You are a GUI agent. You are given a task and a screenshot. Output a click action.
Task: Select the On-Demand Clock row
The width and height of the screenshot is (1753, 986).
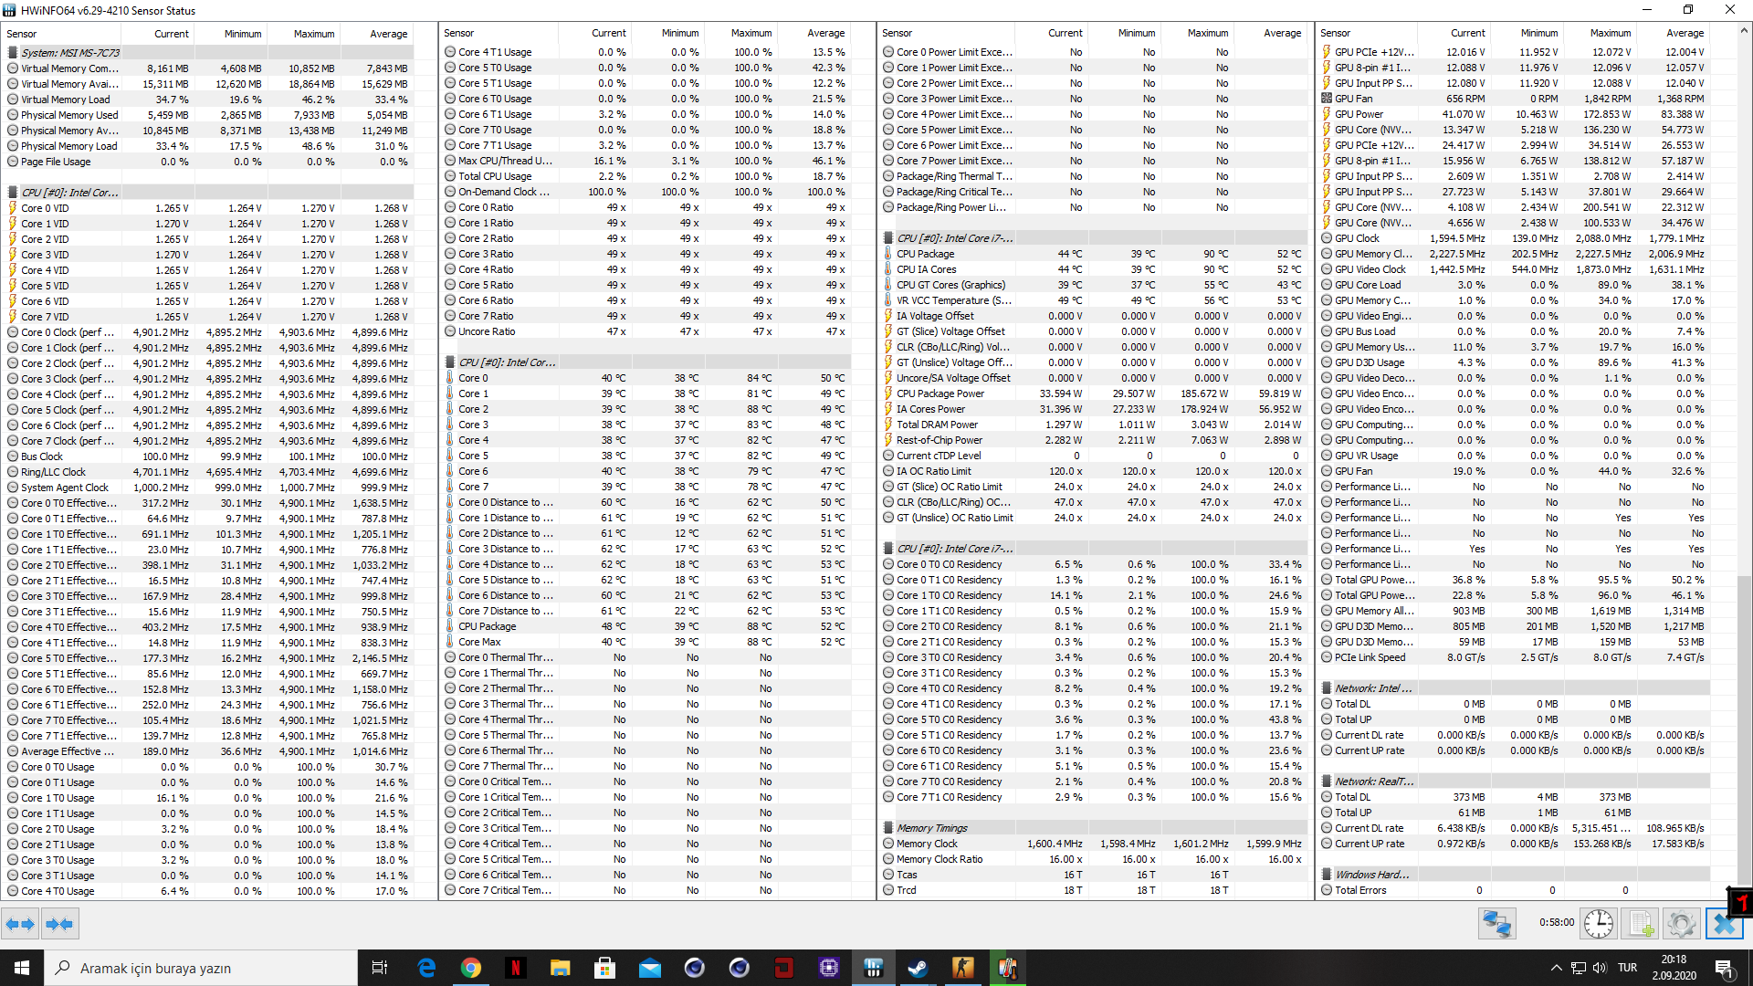coord(646,192)
